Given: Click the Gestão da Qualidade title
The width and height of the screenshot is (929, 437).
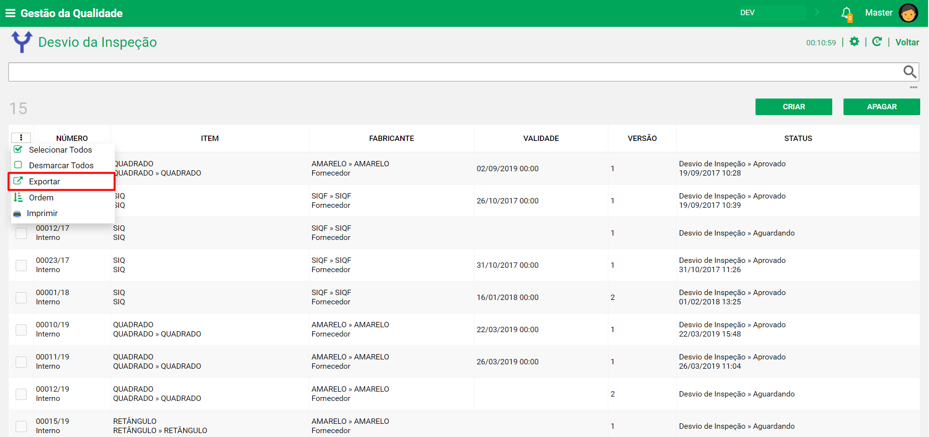Looking at the screenshot, I should (x=71, y=13).
